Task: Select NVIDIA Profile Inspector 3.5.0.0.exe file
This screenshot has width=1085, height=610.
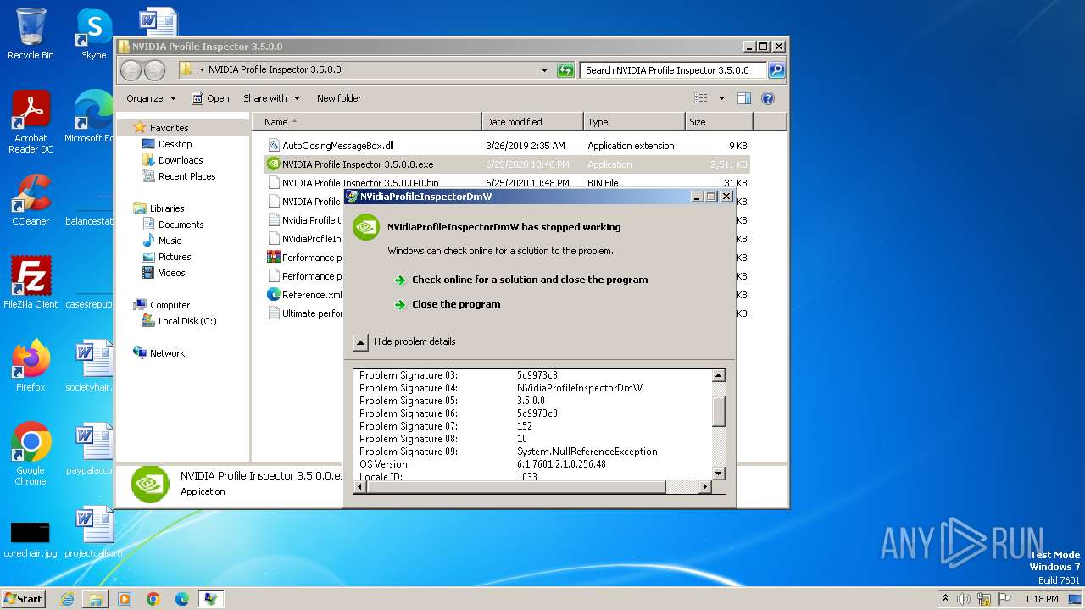Action: pyautogui.click(x=506, y=164)
